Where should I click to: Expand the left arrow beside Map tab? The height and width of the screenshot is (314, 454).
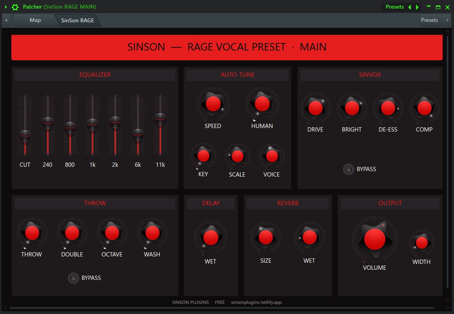(x=6, y=20)
